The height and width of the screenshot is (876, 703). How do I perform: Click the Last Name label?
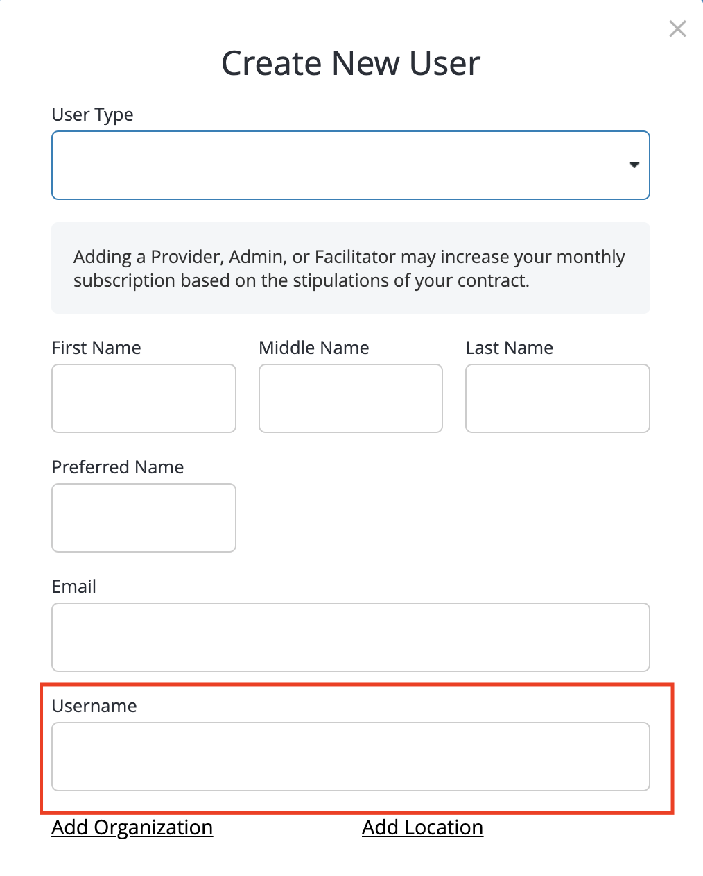pyautogui.click(x=510, y=348)
